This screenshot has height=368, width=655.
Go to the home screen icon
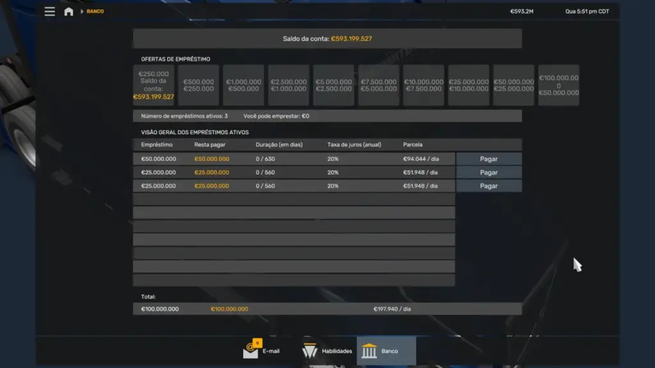click(x=68, y=11)
